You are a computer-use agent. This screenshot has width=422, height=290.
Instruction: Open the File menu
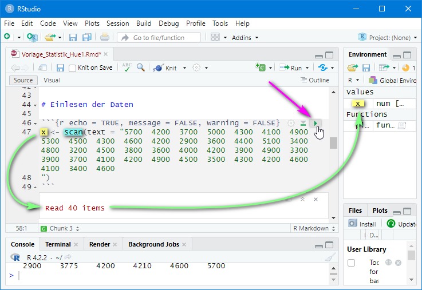pyautogui.click(x=9, y=23)
